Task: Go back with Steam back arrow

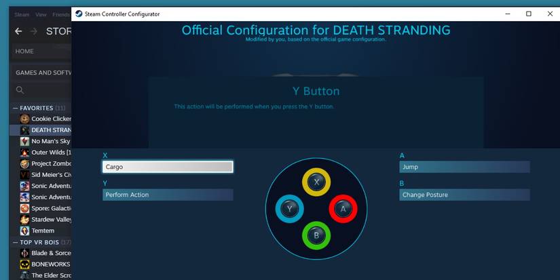Action: (x=18, y=31)
